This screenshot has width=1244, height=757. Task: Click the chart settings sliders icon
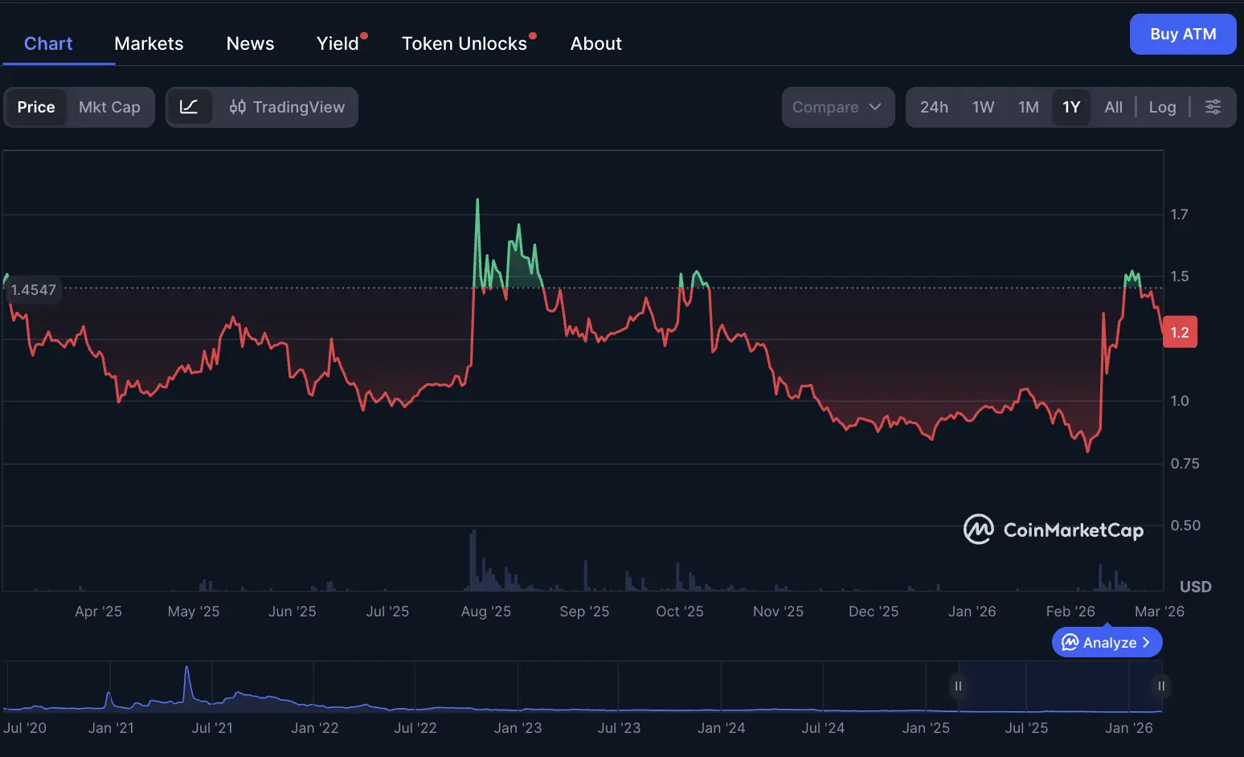point(1213,106)
